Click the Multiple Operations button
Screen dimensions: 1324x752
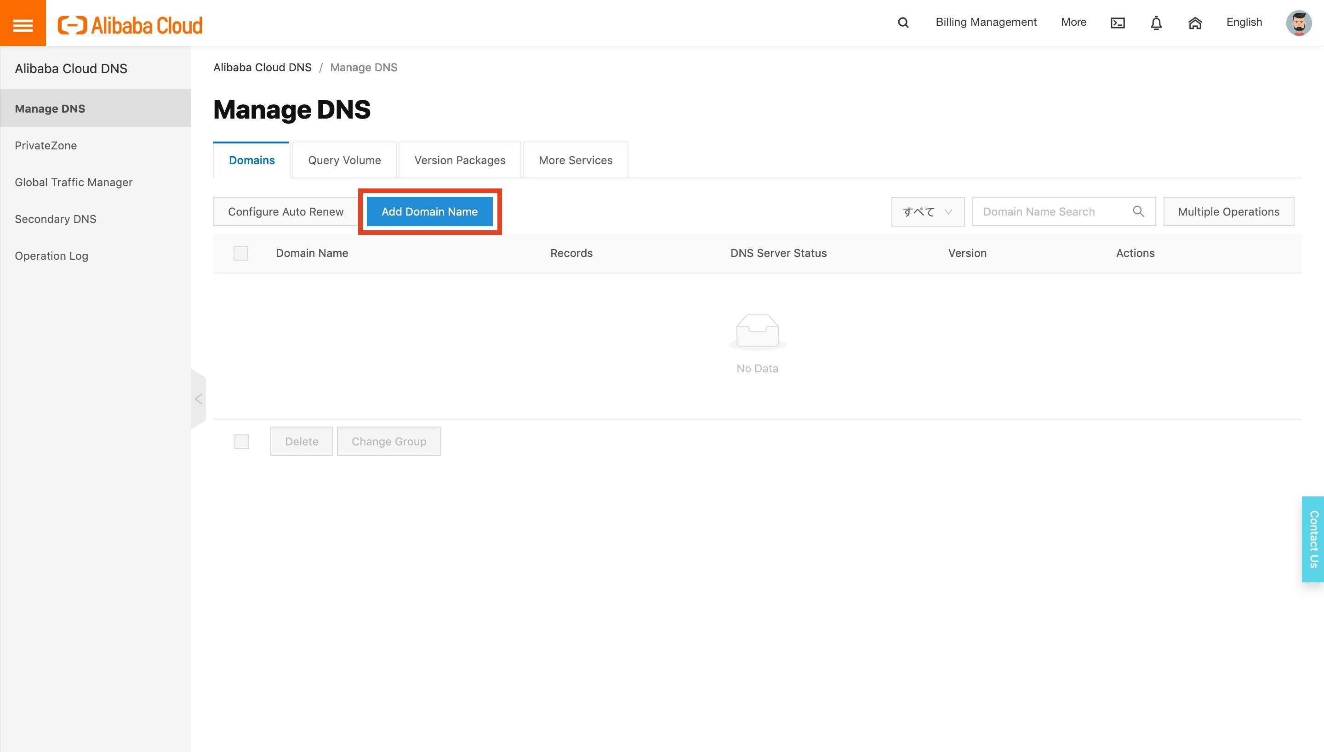point(1228,212)
